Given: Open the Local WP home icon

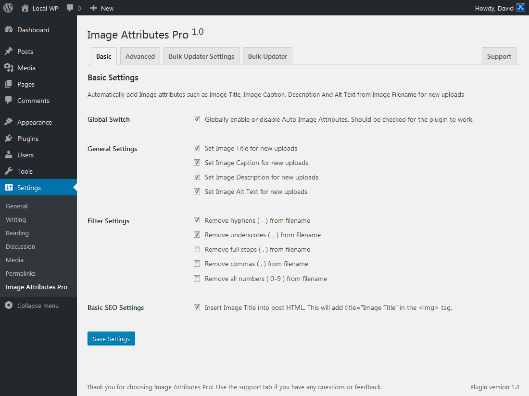Looking at the screenshot, I should 25,8.
